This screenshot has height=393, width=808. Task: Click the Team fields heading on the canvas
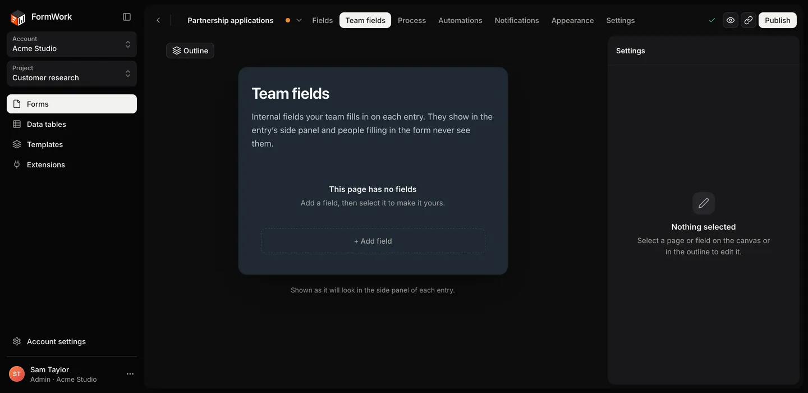(x=291, y=93)
